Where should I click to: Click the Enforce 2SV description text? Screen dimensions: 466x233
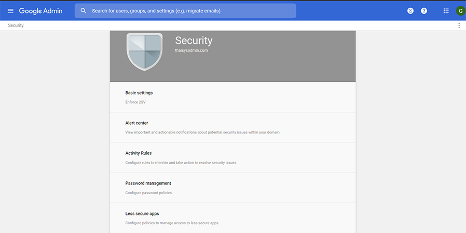click(x=135, y=102)
